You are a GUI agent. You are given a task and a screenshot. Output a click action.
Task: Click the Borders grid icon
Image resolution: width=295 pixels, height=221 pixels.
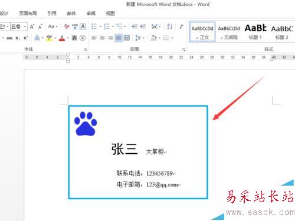166,38
